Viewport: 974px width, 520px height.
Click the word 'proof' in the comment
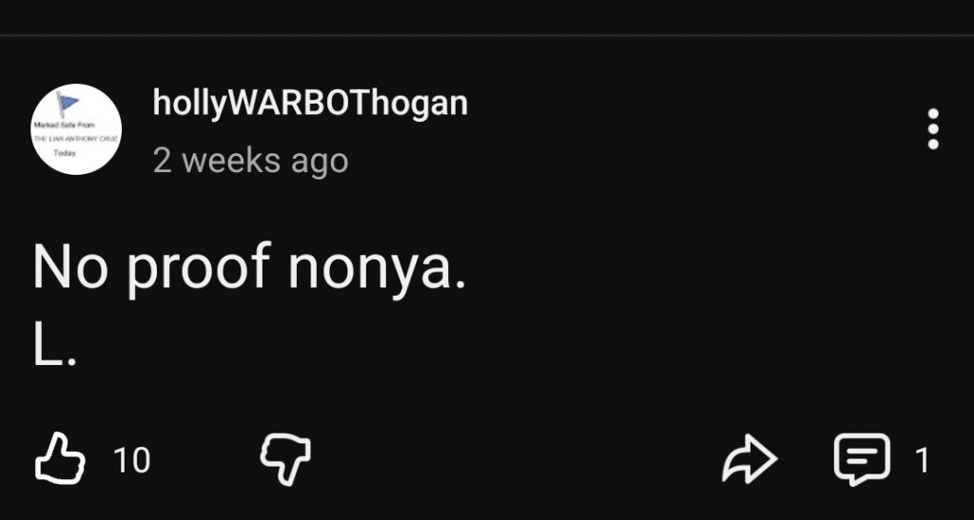pos(199,267)
